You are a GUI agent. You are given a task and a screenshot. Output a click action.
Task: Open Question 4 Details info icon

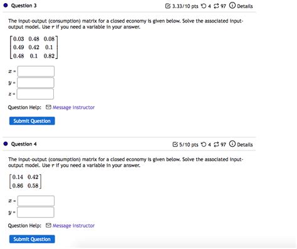(x=232, y=144)
